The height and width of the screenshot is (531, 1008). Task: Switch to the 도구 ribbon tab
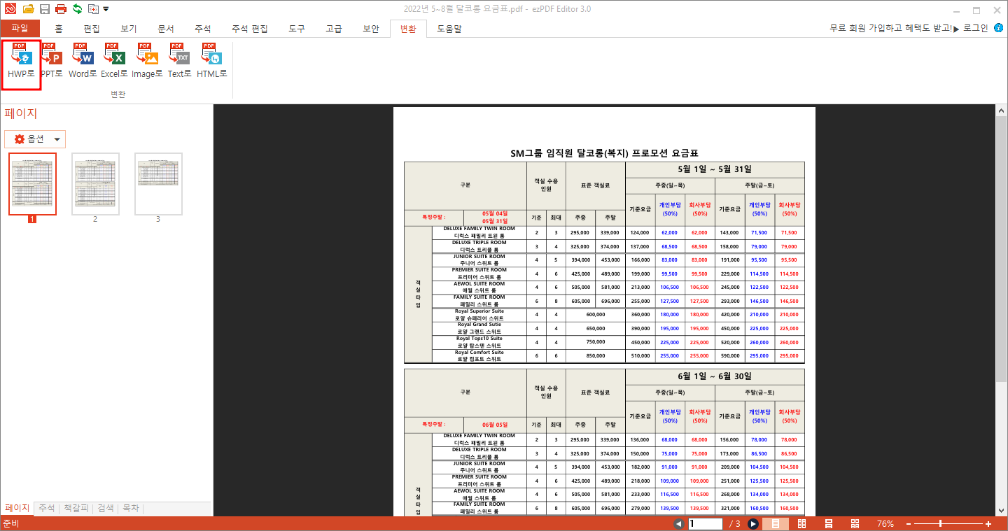(297, 29)
